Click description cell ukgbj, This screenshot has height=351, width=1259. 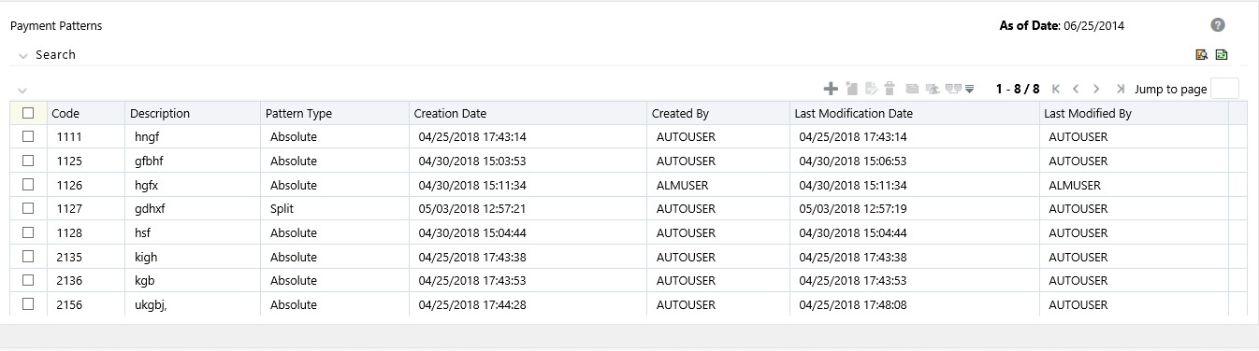point(151,304)
